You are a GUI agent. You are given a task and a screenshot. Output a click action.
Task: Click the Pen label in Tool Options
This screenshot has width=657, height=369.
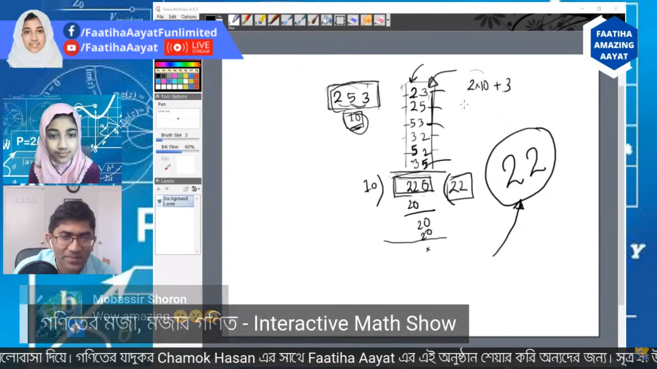click(162, 104)
